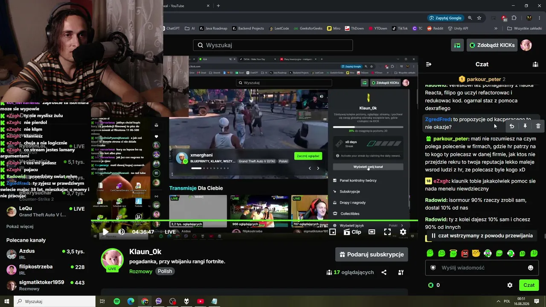The width and height of the screenshot is (546, 307).
Task: Open the profile avatar menu on Kick
Action: pyautogui.click(x=526, y=45)
